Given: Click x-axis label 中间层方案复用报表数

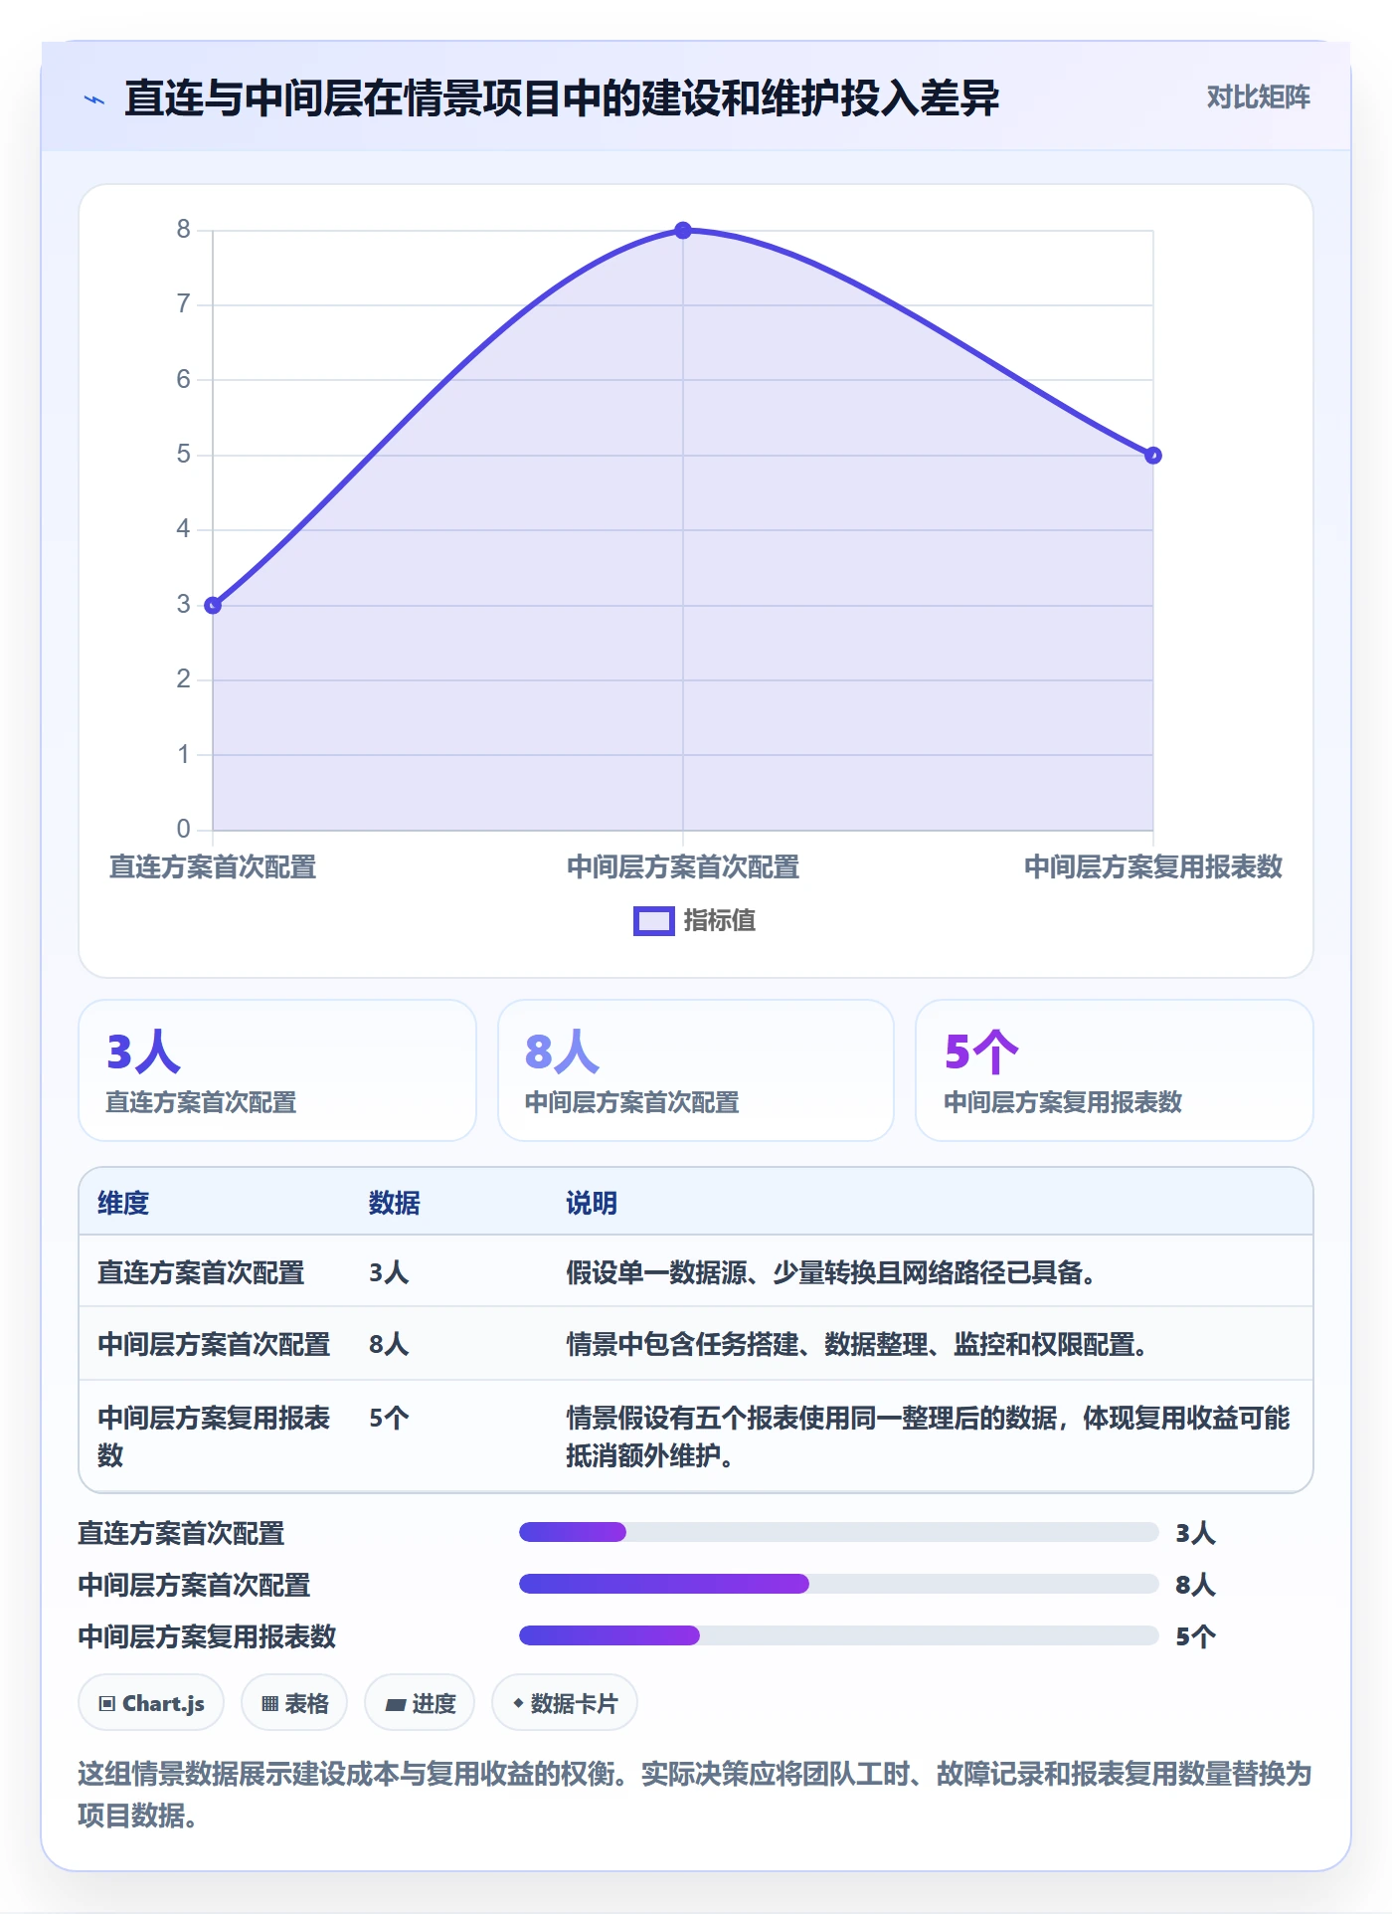Looking at the screenshot, I should pos(1153,867).
